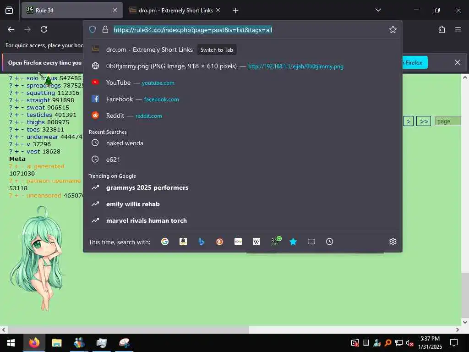Open the Extensions puzzle icon
Image resolution: width=469 pixels, height=352 pixels.
(x=442, y=29)
